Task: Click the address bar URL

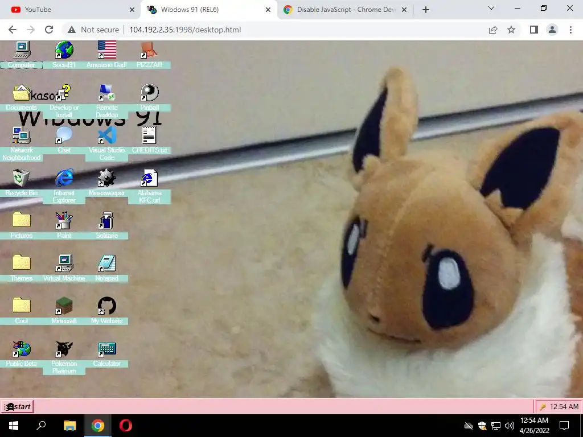Action: [185, 30]
